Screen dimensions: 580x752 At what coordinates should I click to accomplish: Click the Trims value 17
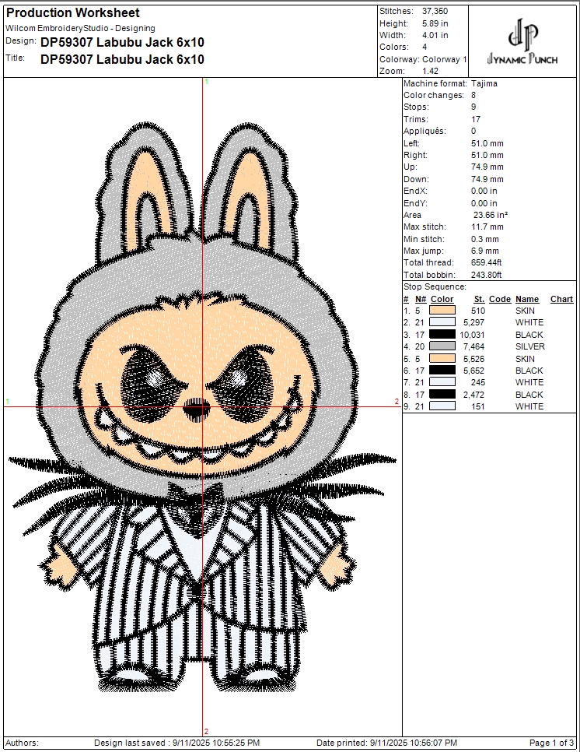pyautogui.click(x=476, y=119)
